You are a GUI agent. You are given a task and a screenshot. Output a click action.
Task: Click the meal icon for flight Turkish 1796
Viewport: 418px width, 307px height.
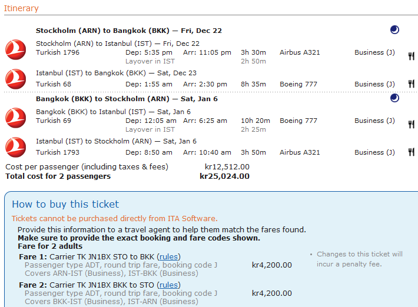pos(412,56)
